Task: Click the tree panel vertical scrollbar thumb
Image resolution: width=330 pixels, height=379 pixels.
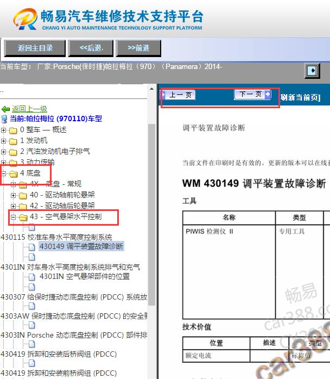Action: click(151, 215)
